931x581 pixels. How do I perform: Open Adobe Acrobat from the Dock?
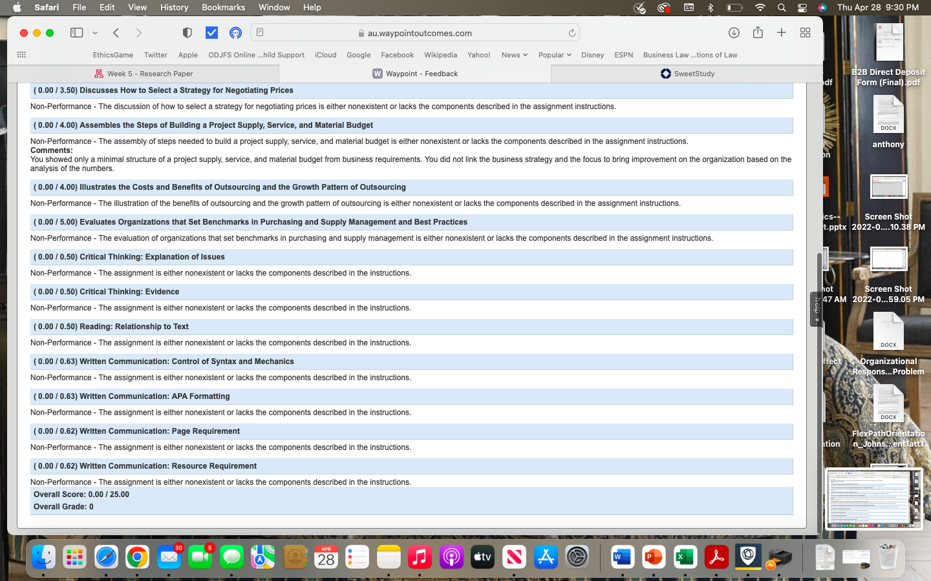tap(716, 556)
